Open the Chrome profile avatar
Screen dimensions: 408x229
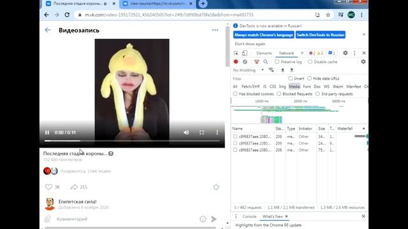pyautogui.click(x=351, y=15)
